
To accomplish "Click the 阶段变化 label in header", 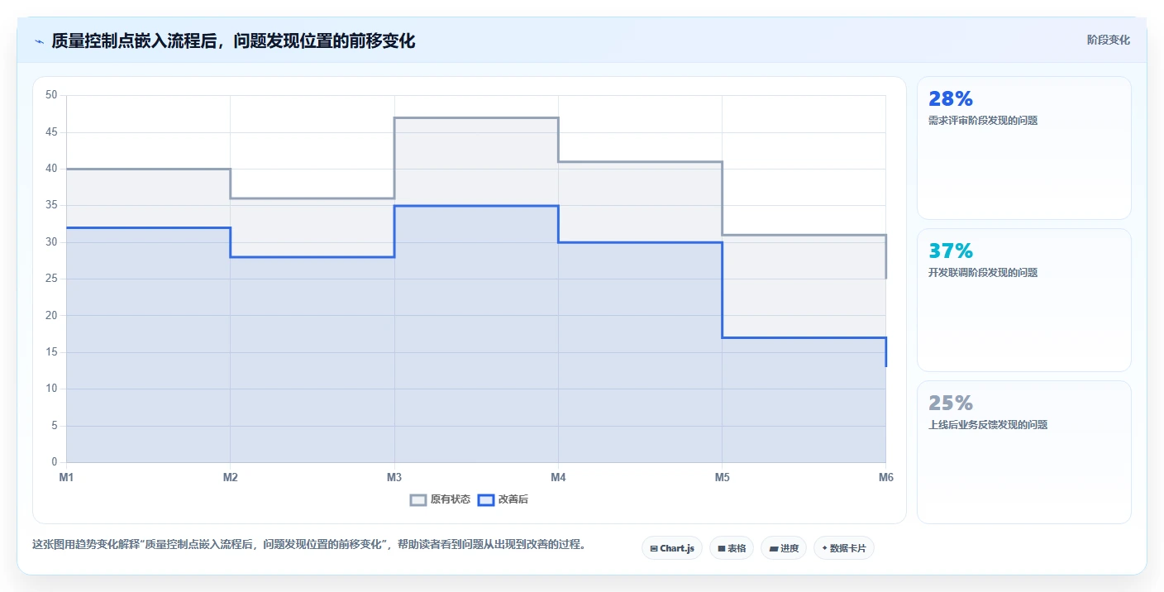I will coord(1108,40).
